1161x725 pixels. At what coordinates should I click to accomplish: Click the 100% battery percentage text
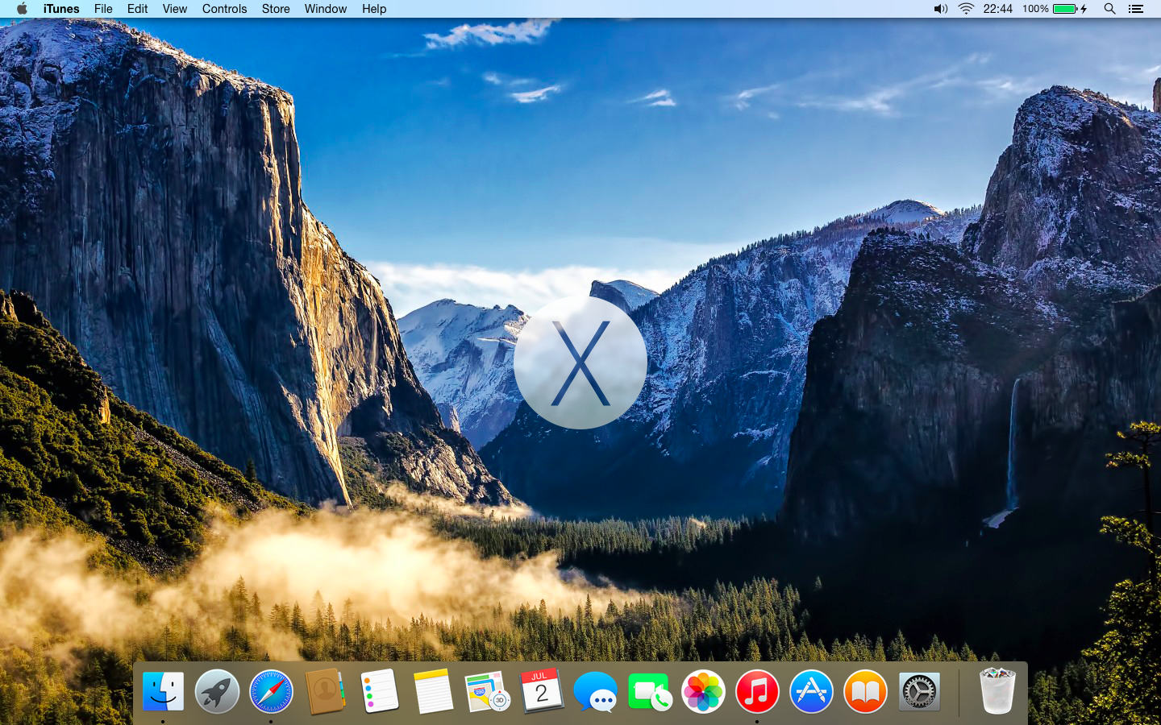click(1035, 9)
